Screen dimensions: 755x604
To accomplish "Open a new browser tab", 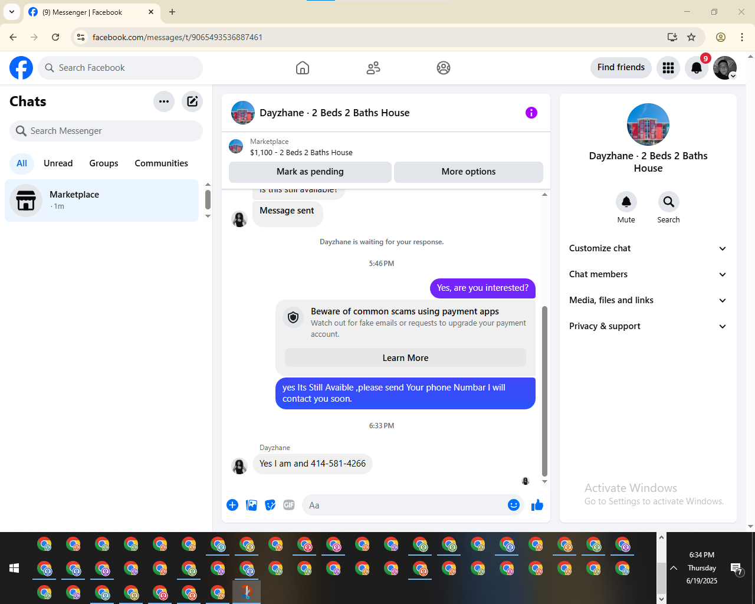I will (172, 12).
